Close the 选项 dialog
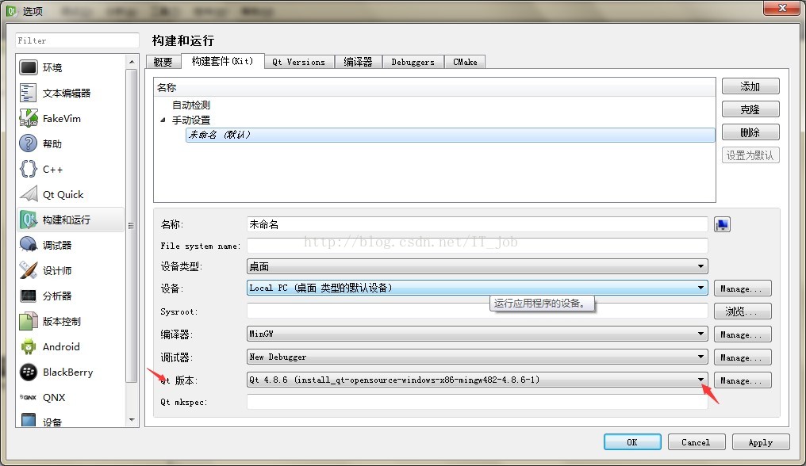This screenshot has width=806, height=466. [782, 8]
